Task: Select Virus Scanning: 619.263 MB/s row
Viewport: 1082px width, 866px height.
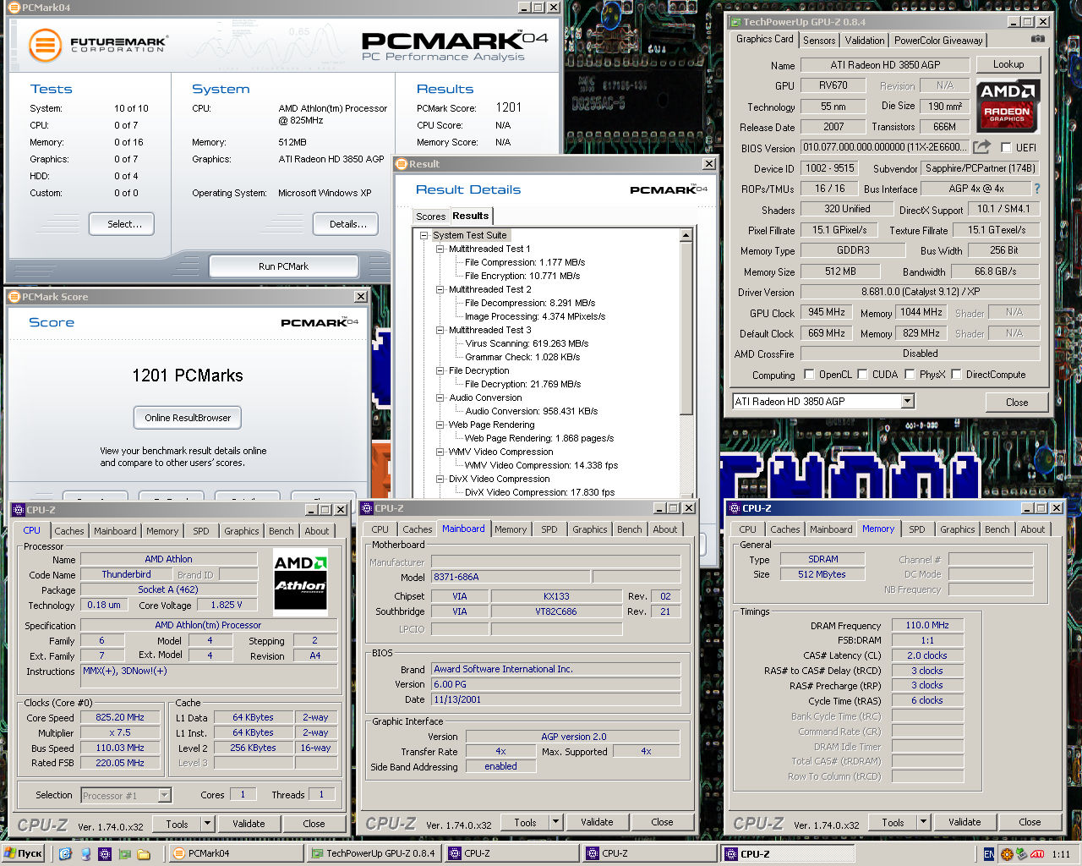Action: [x=527, y=343]
